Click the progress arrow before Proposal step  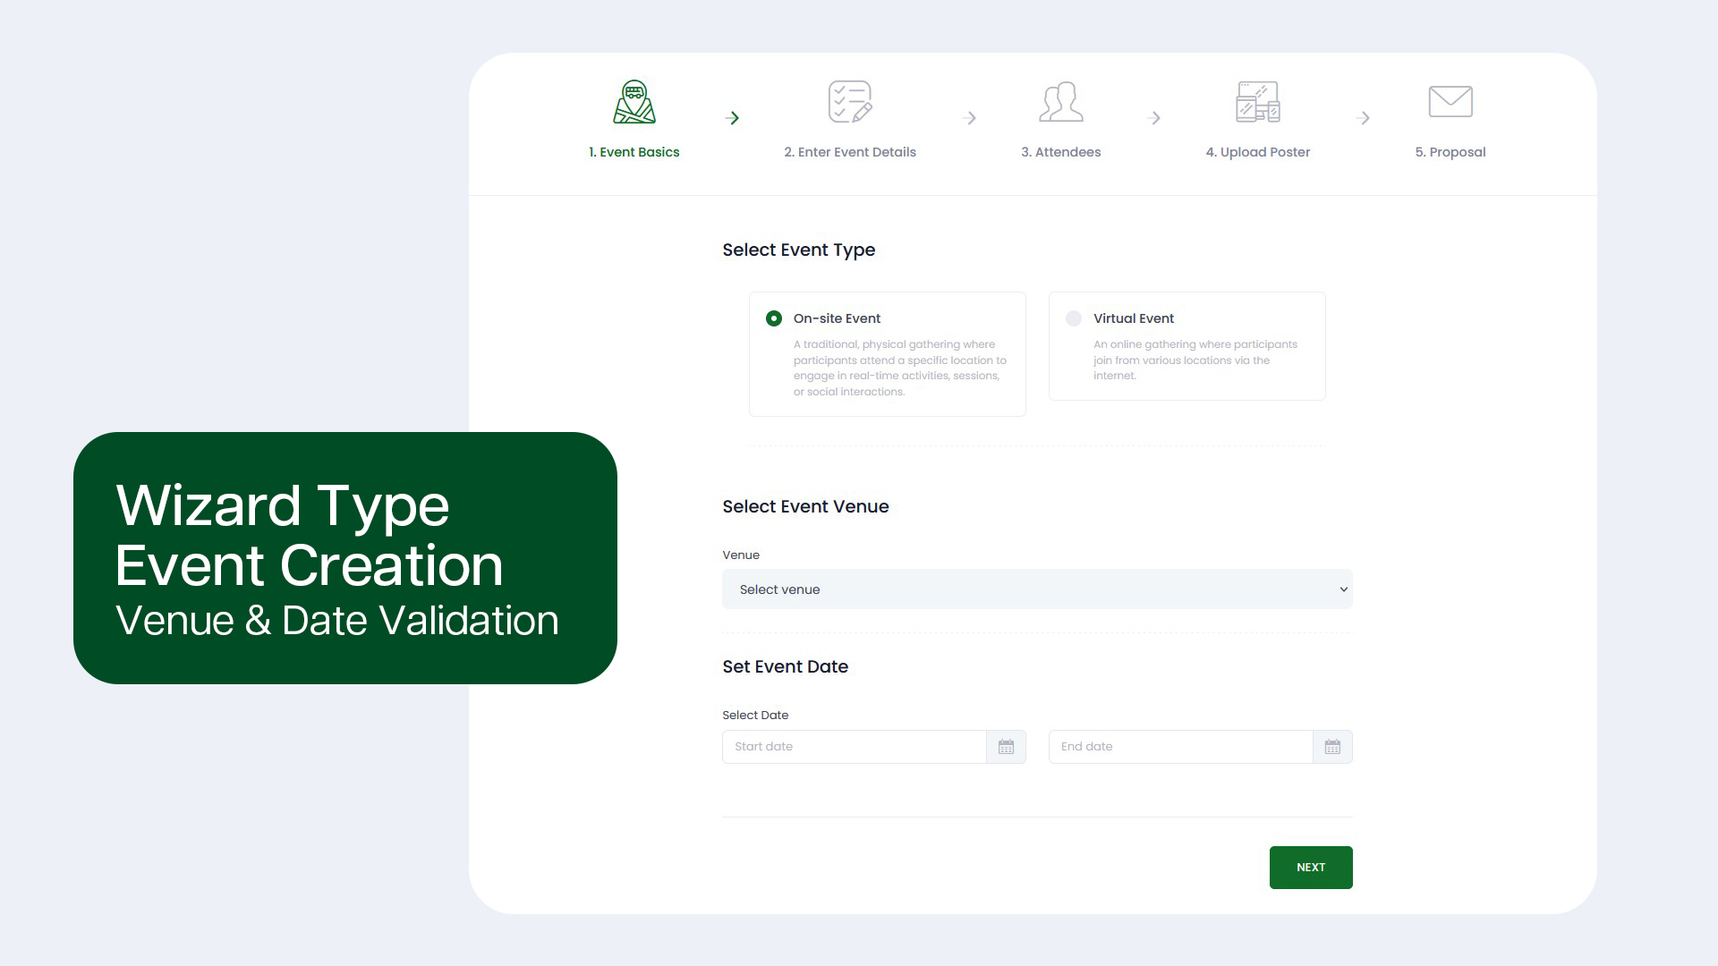(1364, 117)
